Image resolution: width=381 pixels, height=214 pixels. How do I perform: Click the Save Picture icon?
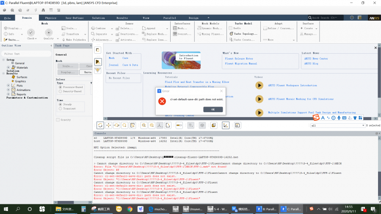coord(168,126)
